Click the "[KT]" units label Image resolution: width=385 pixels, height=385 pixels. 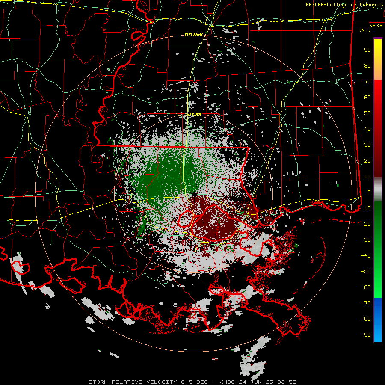365,30
